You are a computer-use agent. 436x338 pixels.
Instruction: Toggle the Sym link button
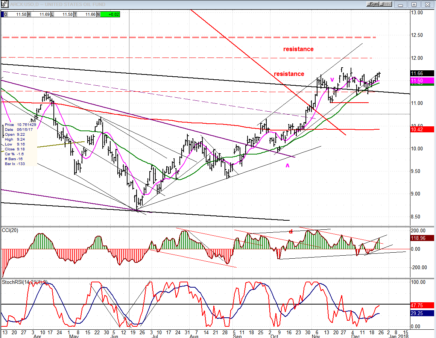(374, 4)
